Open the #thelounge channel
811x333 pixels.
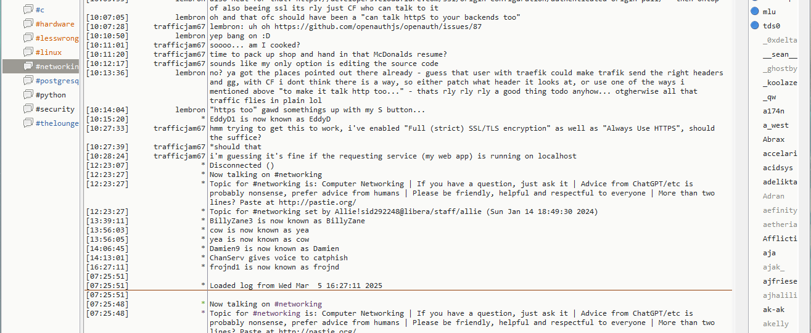coord(57,123)
